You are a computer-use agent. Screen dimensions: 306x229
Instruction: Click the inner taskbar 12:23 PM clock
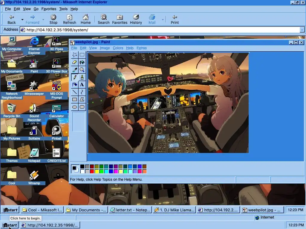tap(295, 210)
